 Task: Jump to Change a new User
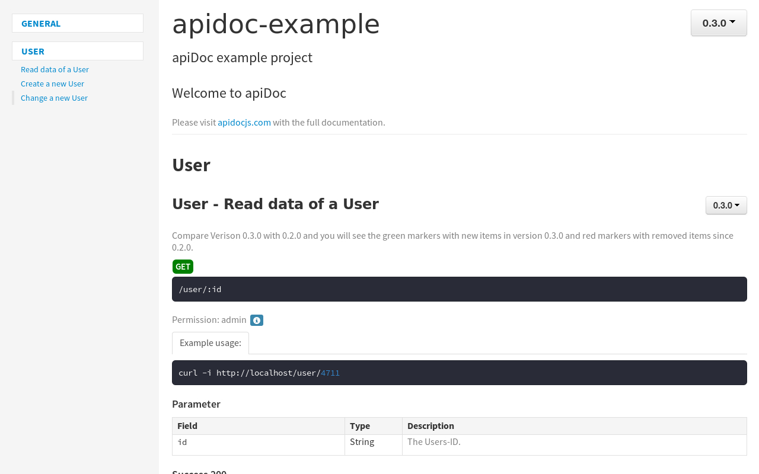tap(54, 98)
